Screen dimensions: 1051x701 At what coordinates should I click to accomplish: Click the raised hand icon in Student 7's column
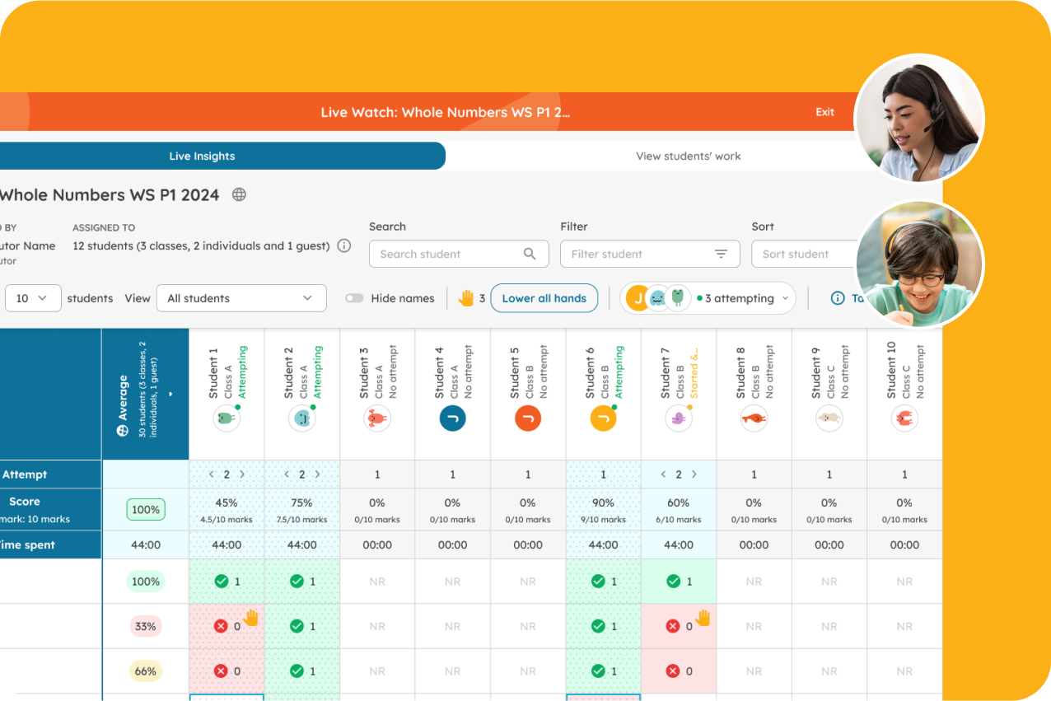[703, 617]
